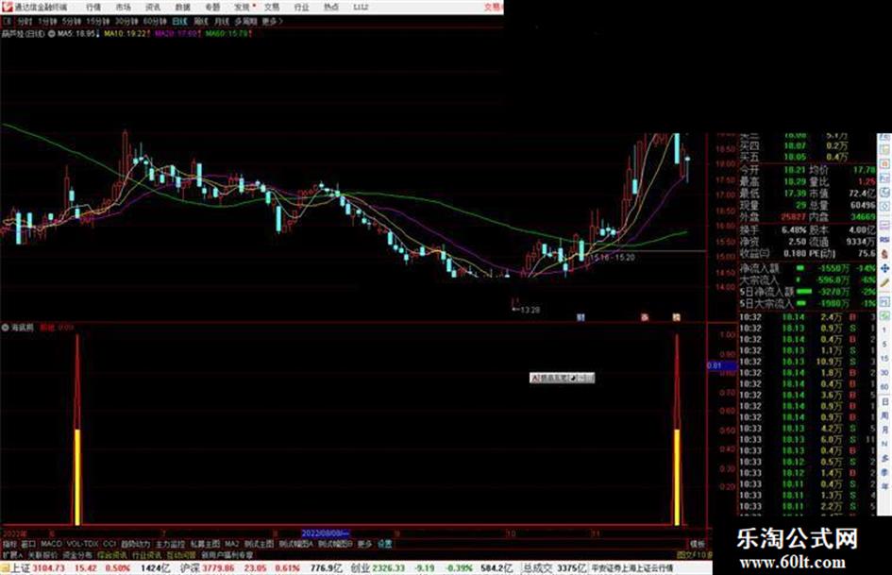Expand 更多 in the bottom indicator tabs
This screenshot has height=575, width=892.
[364, 544]
